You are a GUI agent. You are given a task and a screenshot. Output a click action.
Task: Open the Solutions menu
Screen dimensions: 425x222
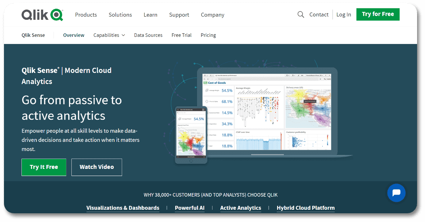point(121,15)
